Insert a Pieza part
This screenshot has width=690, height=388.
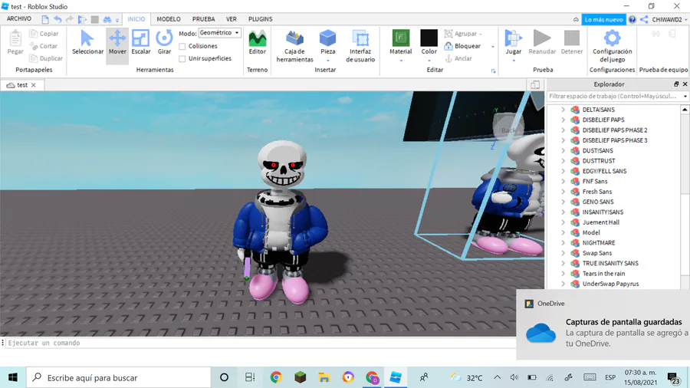(328, 42)
